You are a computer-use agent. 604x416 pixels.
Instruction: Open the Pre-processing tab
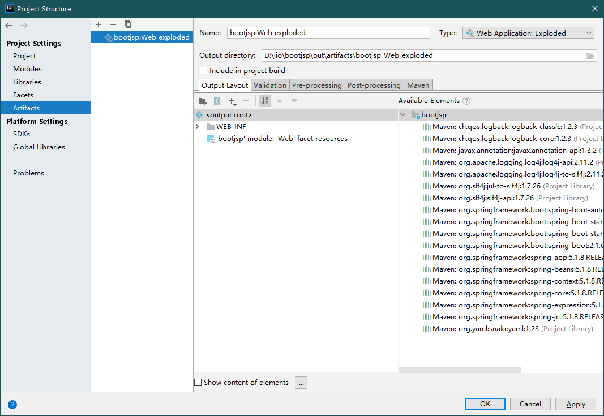(x=316, y=85)
